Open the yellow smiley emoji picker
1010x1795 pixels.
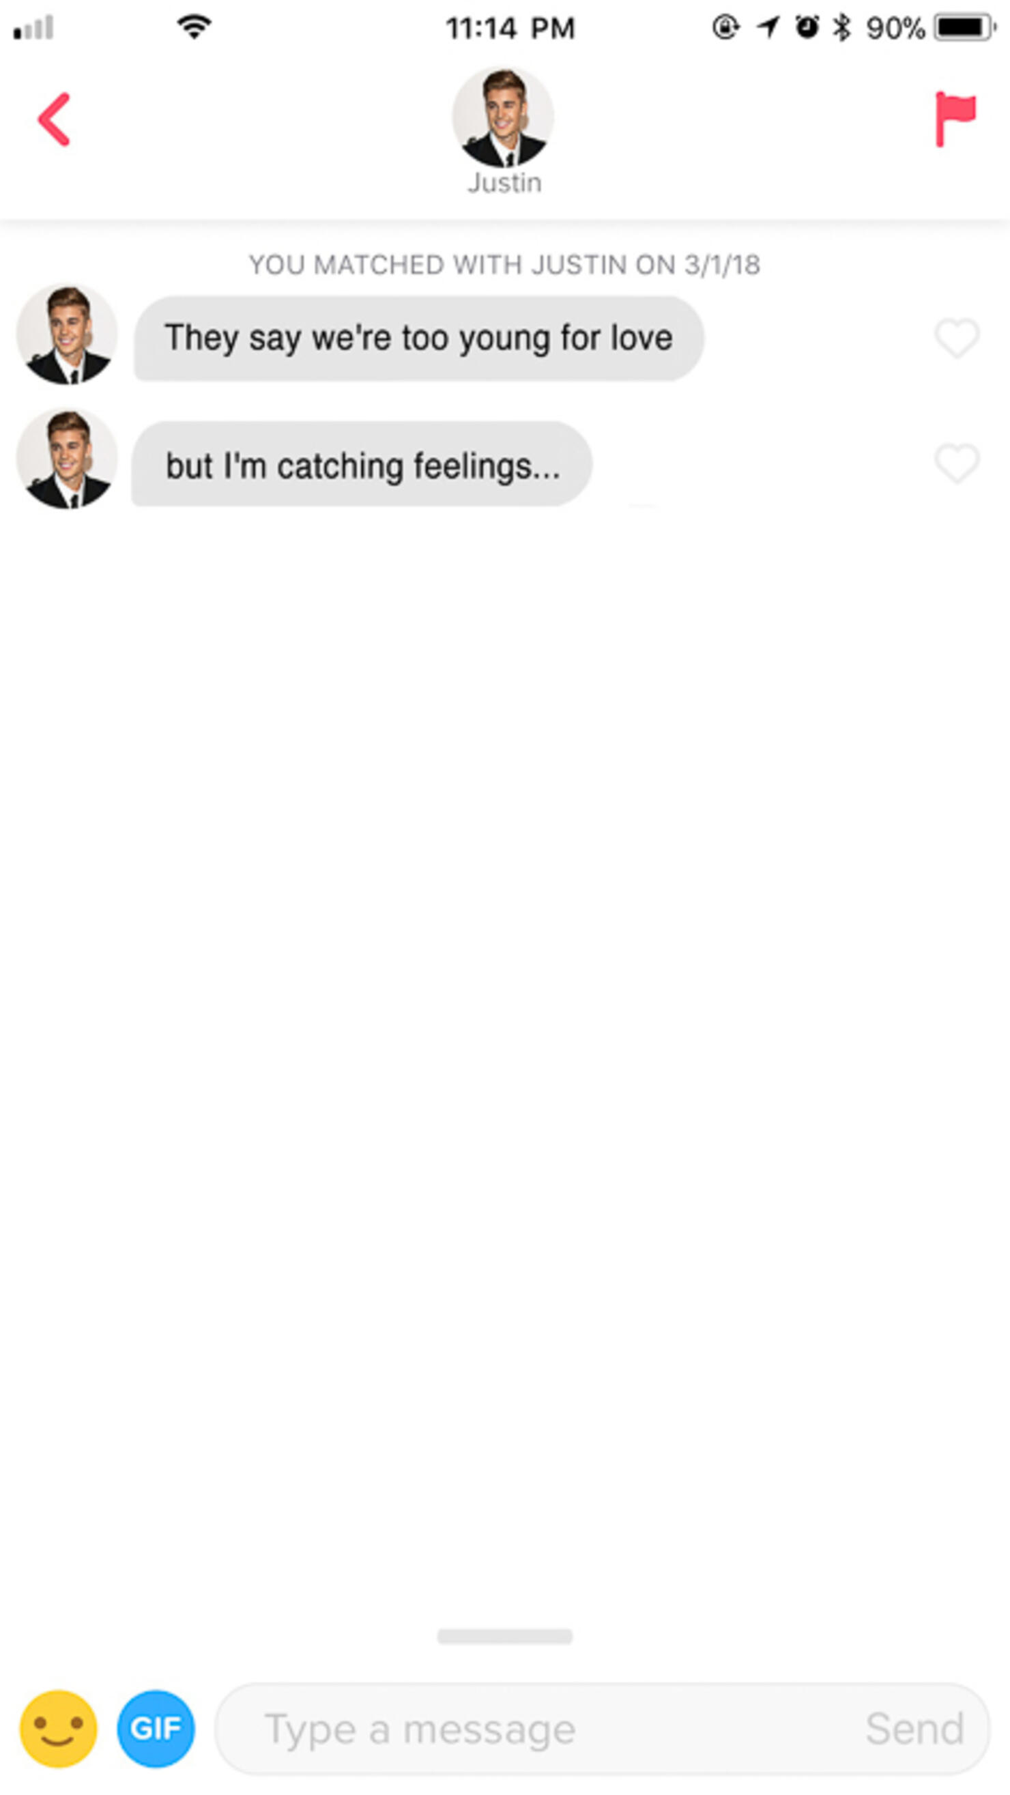(59, 1729)
